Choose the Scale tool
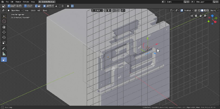Viewport: 220px width, 109px height. tap(4, 43)
